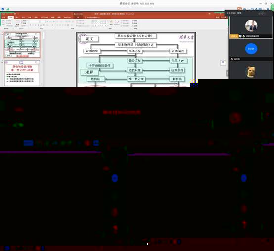Toggle Underline formatting in the Font group
This screenshot has height=251, width=274.
point(35,25)
